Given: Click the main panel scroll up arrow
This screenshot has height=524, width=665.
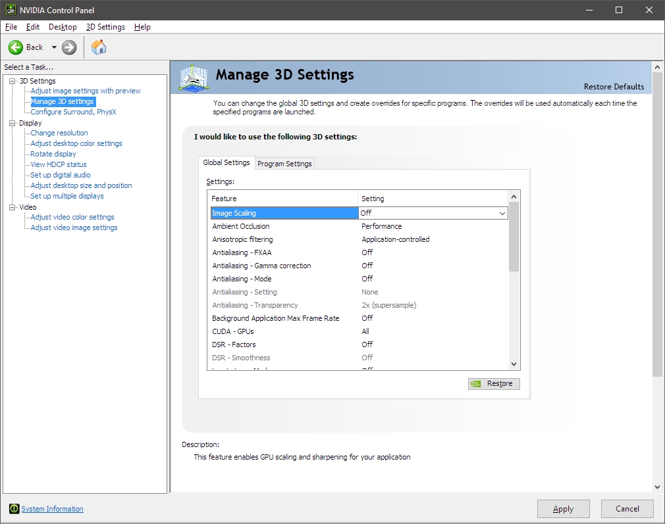Looking at the screenshot, I should point(657,67).
